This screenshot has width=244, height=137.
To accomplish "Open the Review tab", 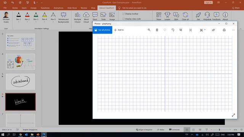I will point(84,8).
